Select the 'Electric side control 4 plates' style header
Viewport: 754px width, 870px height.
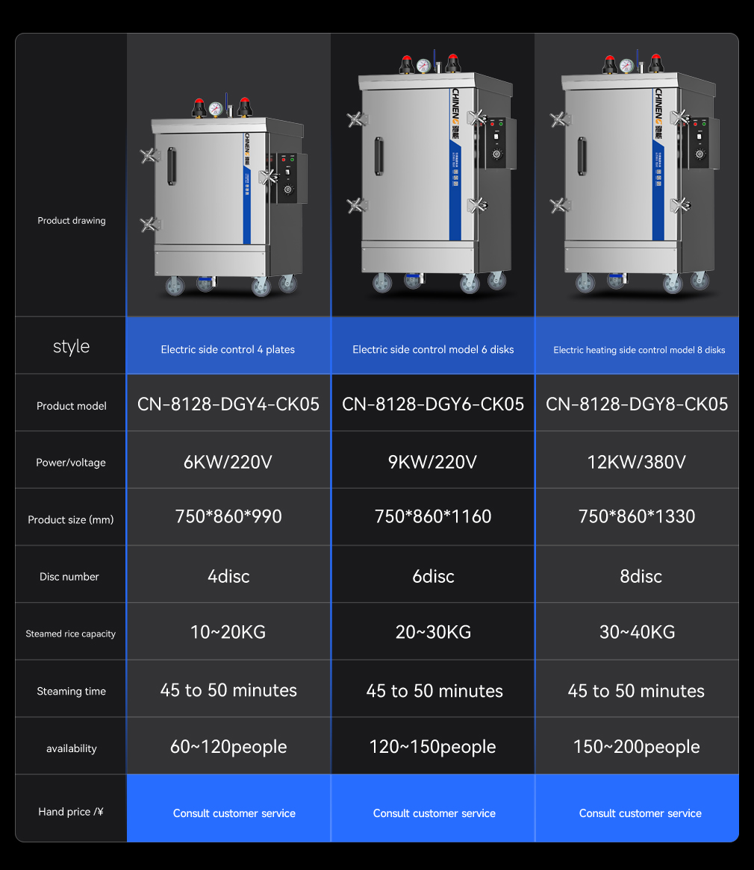click(x=228, y=349)
